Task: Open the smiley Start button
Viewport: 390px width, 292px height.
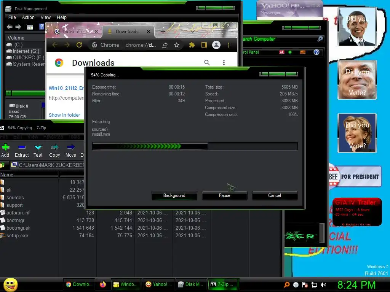Action: click(10, 284)
